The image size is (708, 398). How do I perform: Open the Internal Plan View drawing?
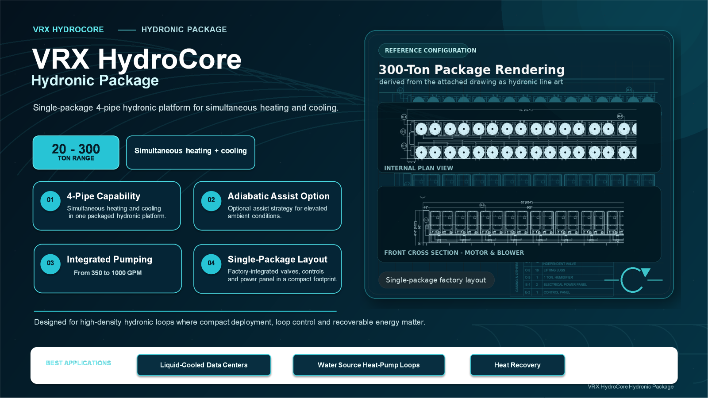point(519,138)
